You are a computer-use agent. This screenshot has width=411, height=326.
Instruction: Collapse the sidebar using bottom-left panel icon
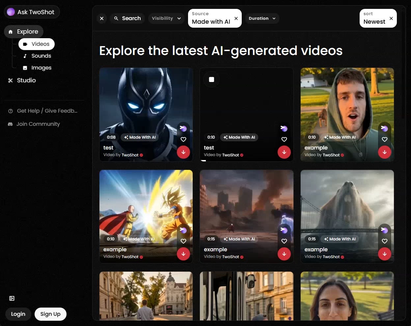[12, 298]
